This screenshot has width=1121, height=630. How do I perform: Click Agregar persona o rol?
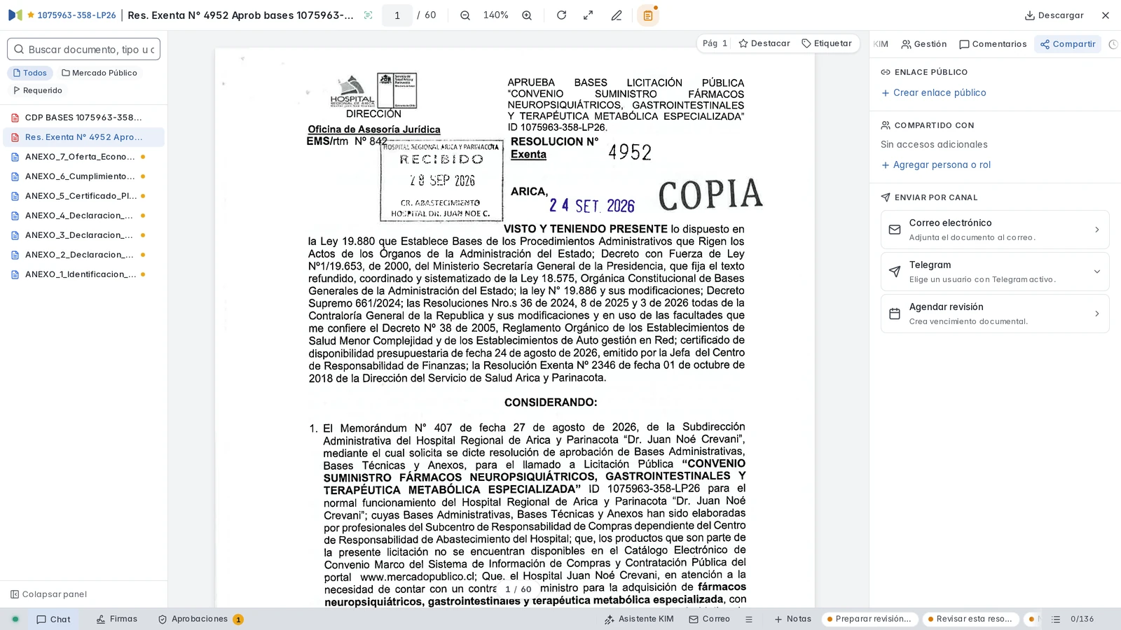pyautogui.click(x=936, y=165)
